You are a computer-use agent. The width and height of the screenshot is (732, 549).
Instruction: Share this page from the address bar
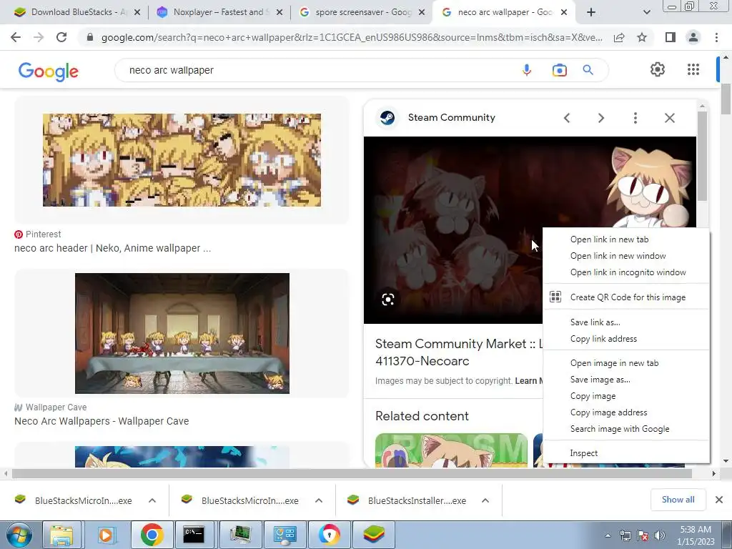(619, 38)
